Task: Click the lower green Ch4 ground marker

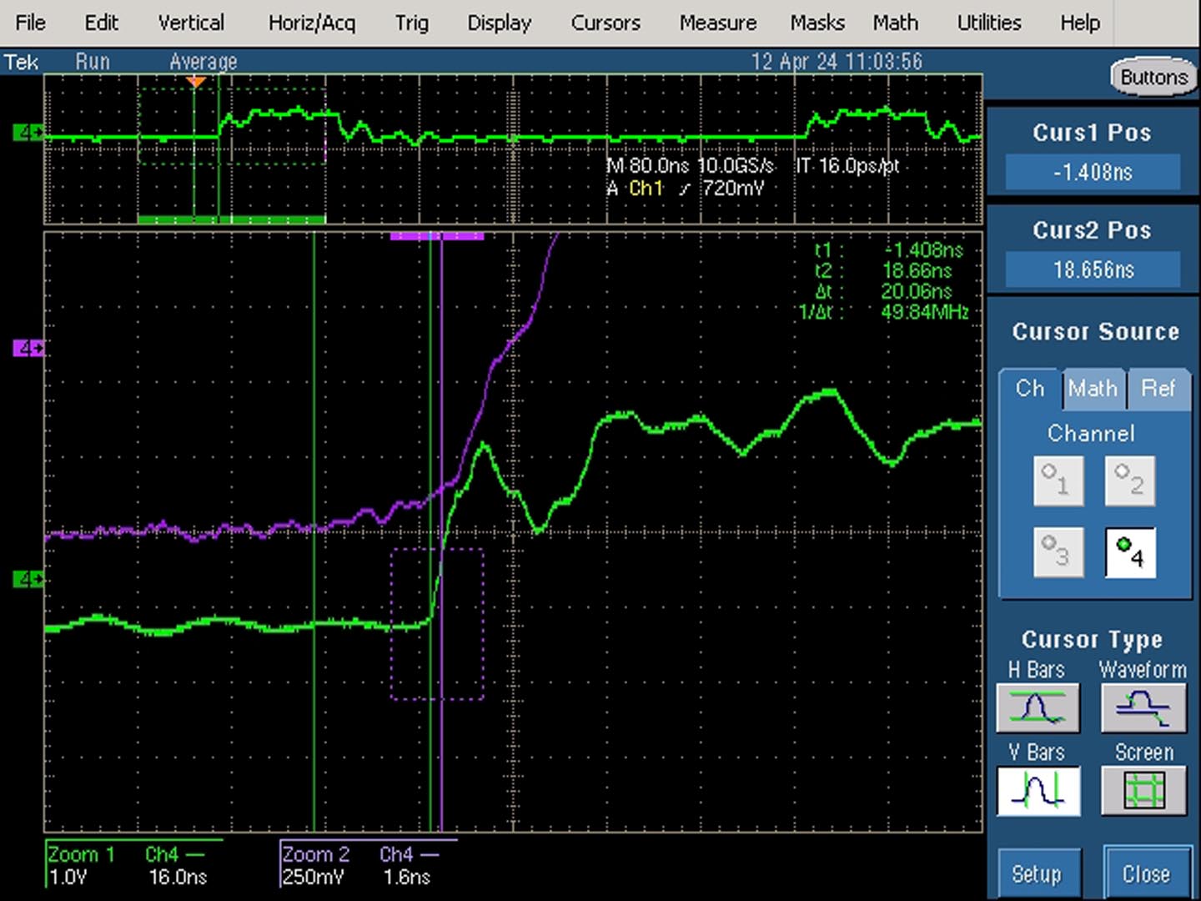Action: 28,579
